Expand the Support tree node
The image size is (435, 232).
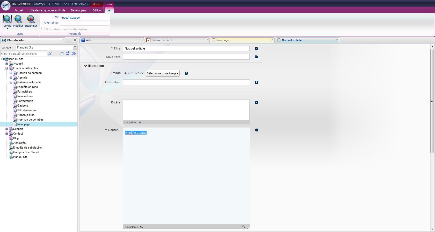pos(7,129)
